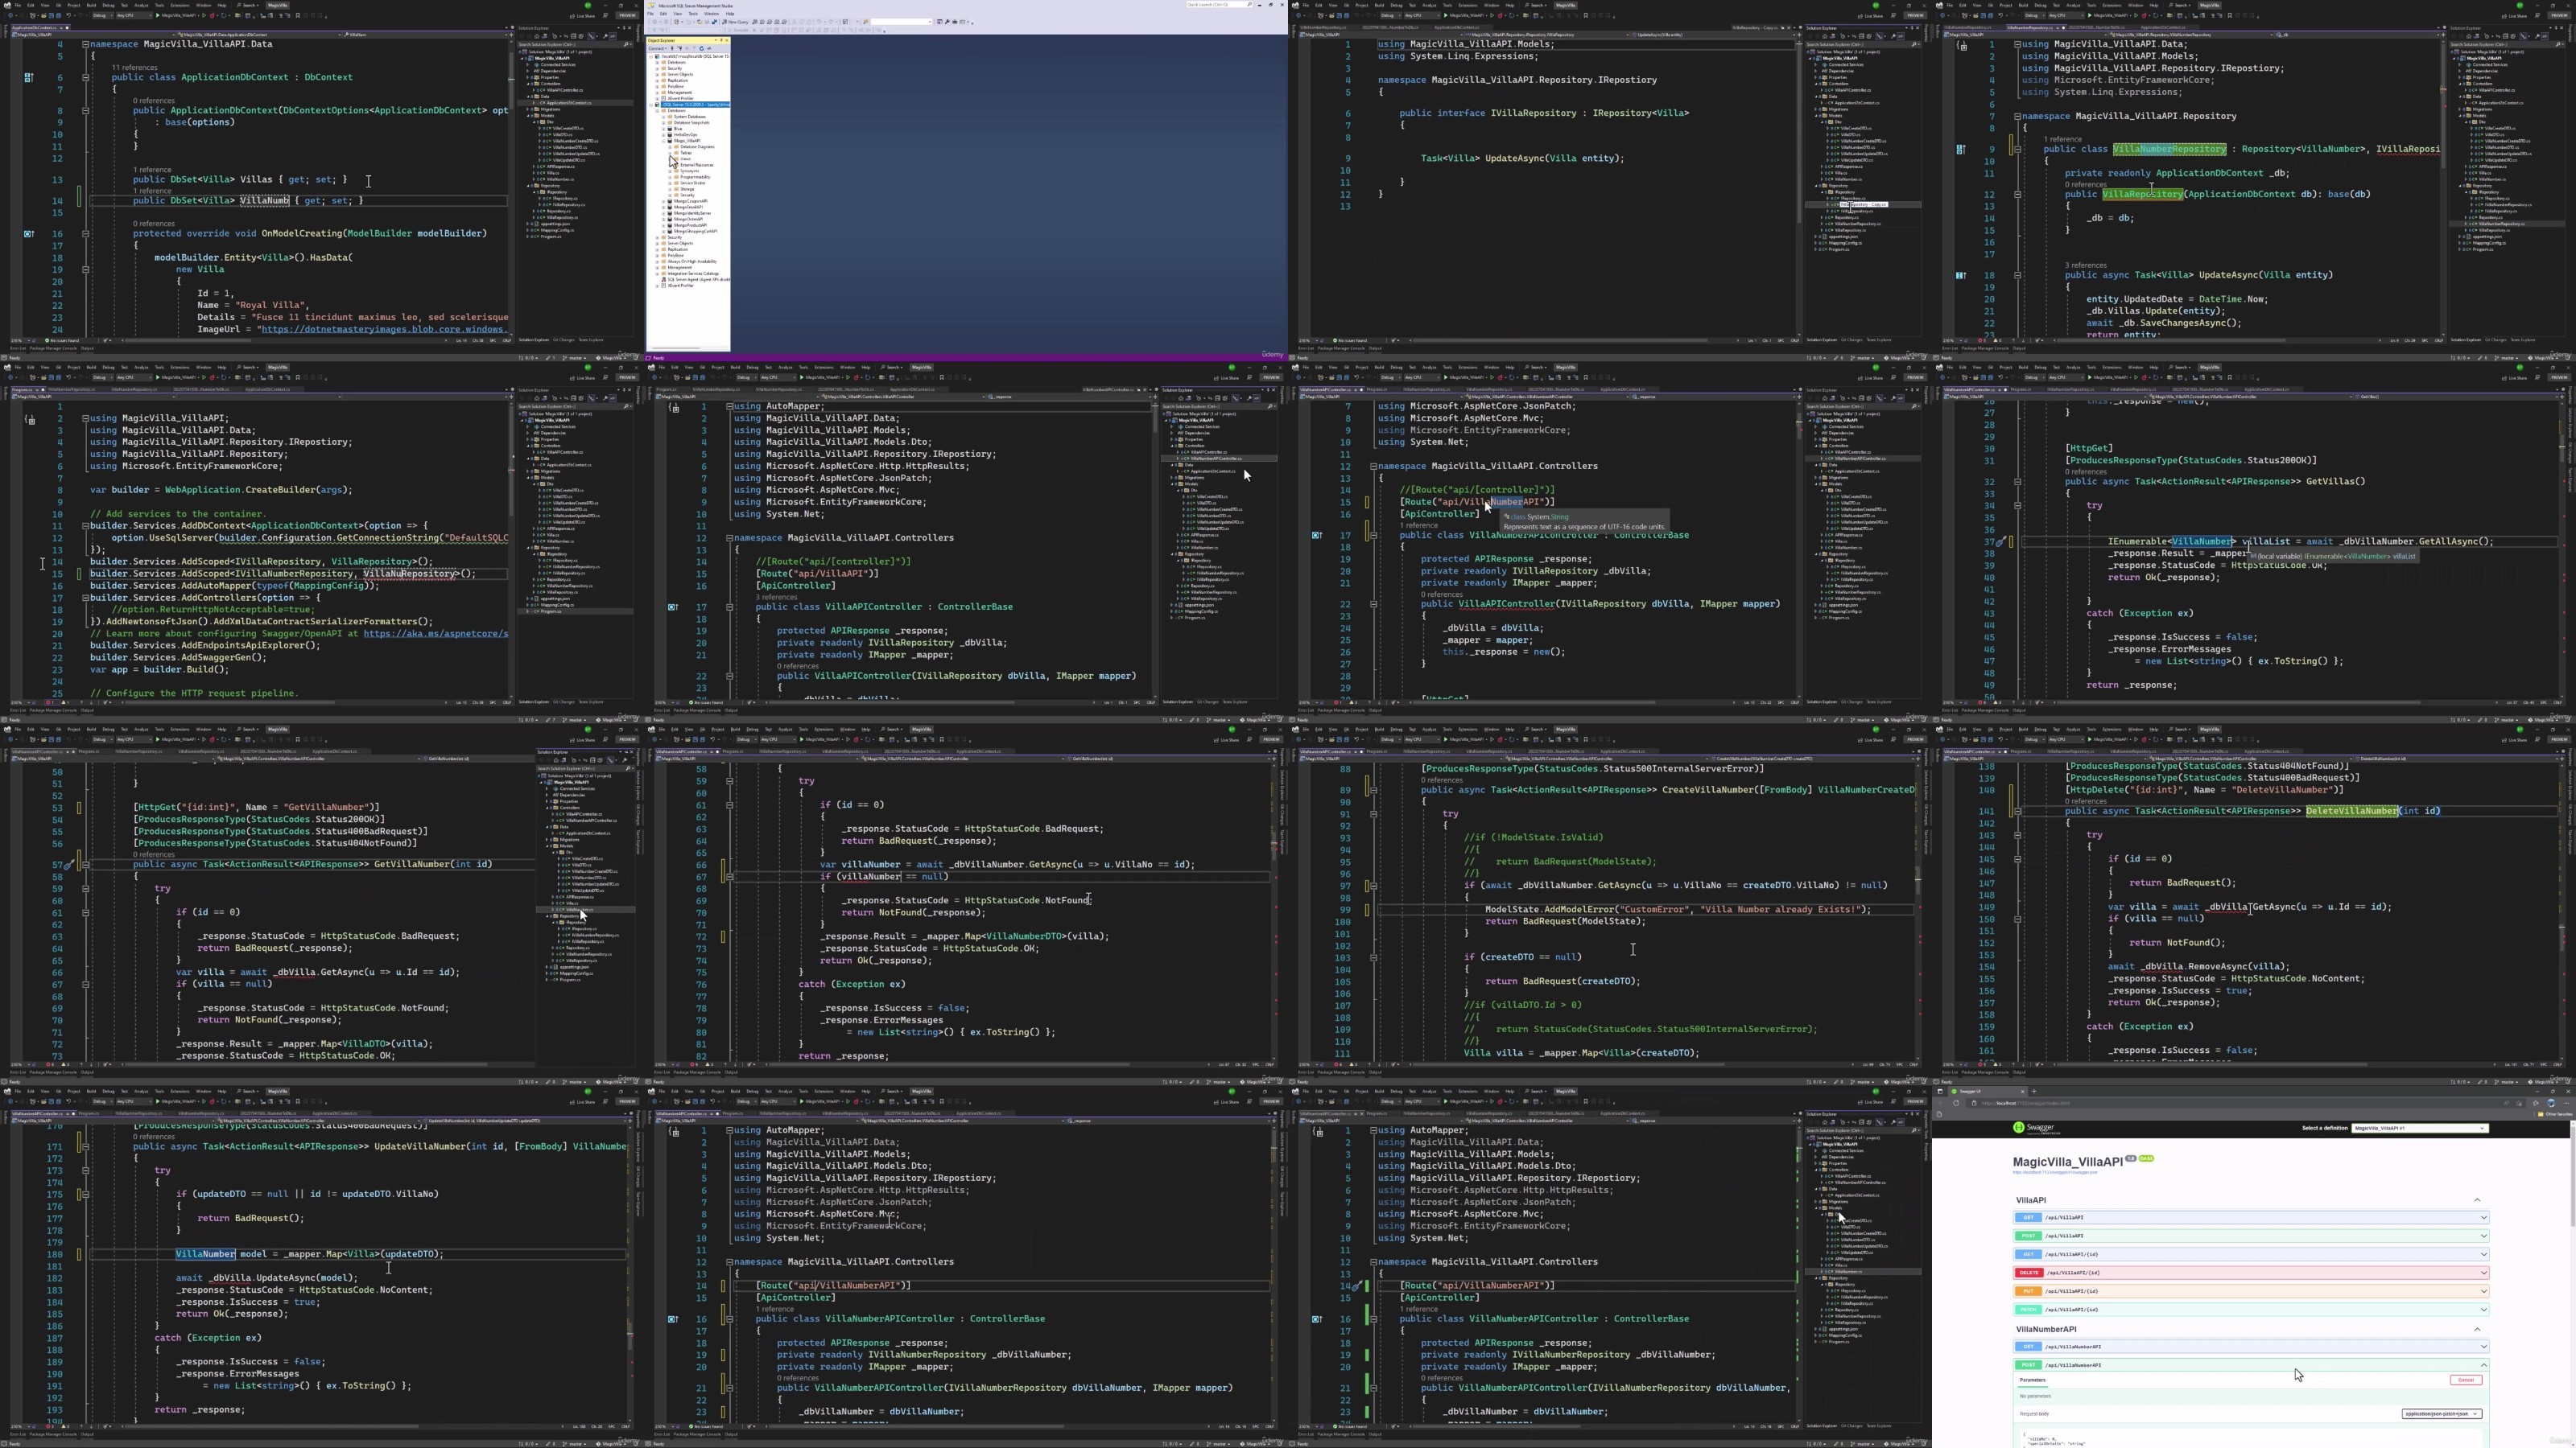Screen dimensions: 2576x1448
Task: Open Activity Monitor icon in SSMS Object Explorer toolbar
Action: (710, 48)
